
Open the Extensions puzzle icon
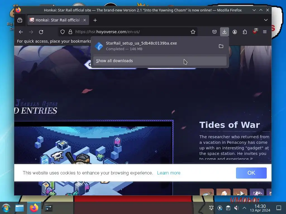point(245,32)
